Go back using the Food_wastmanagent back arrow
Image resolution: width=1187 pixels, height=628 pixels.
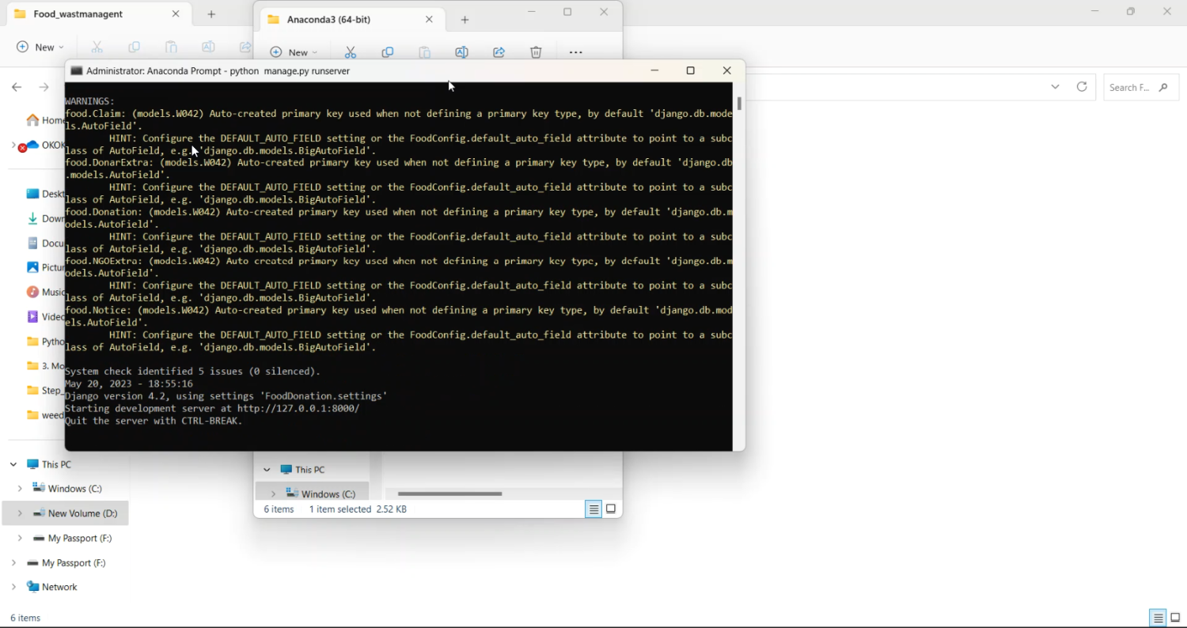pyautogui.click(x=17, y=87)
